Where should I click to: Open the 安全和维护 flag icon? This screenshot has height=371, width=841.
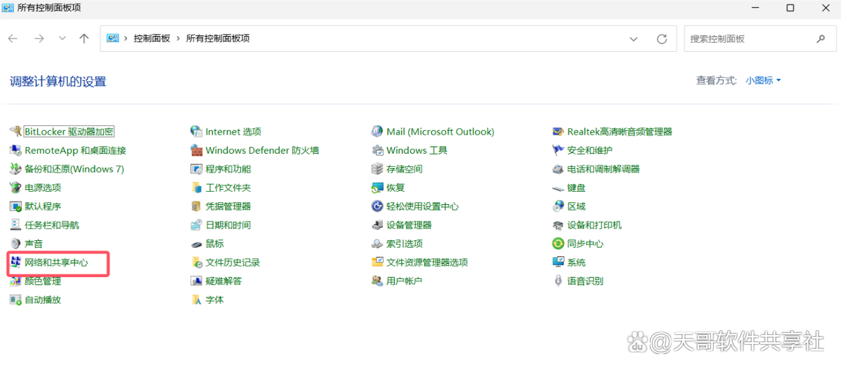558,150
